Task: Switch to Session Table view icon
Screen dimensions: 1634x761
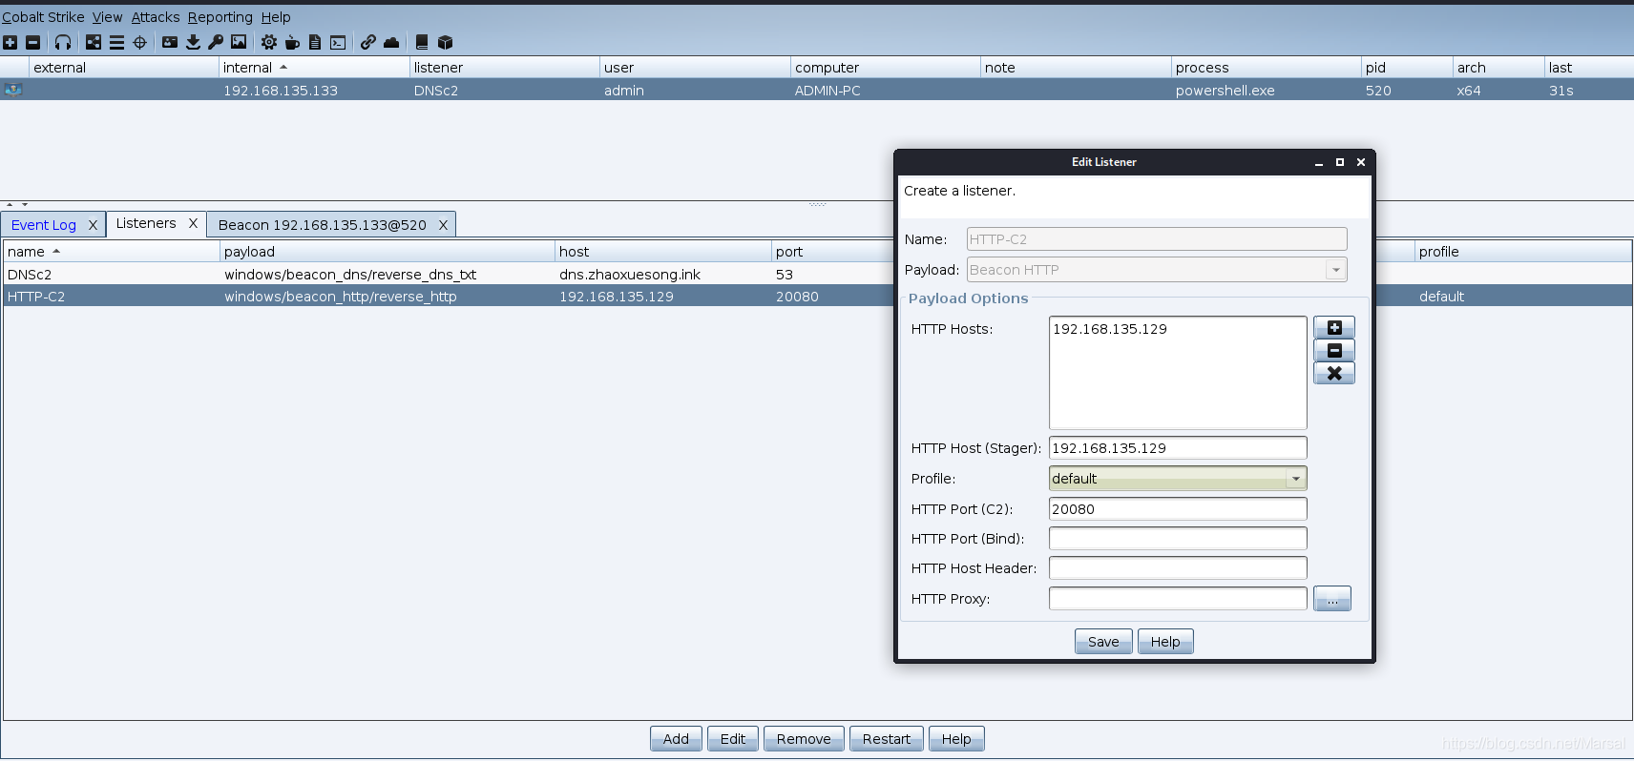Action: click(116, 42)
